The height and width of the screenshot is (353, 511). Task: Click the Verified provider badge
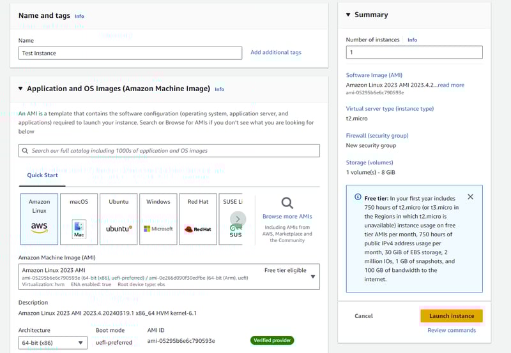[272, 340]
